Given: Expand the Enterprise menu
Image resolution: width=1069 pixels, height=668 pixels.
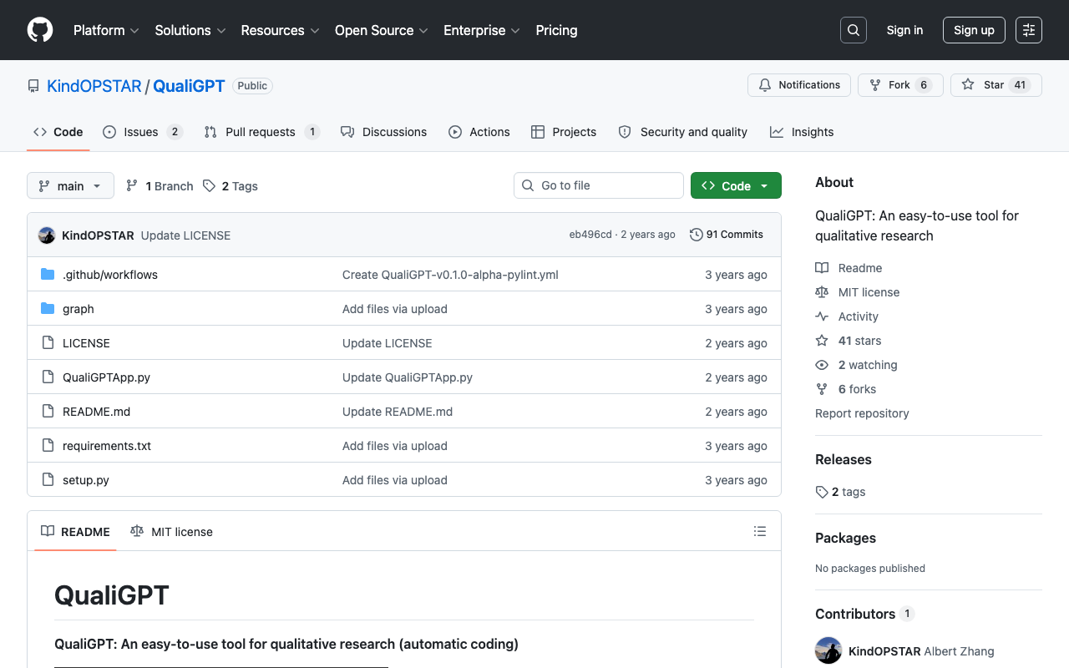Looking at the screenshot, I should tap(482, 30).
